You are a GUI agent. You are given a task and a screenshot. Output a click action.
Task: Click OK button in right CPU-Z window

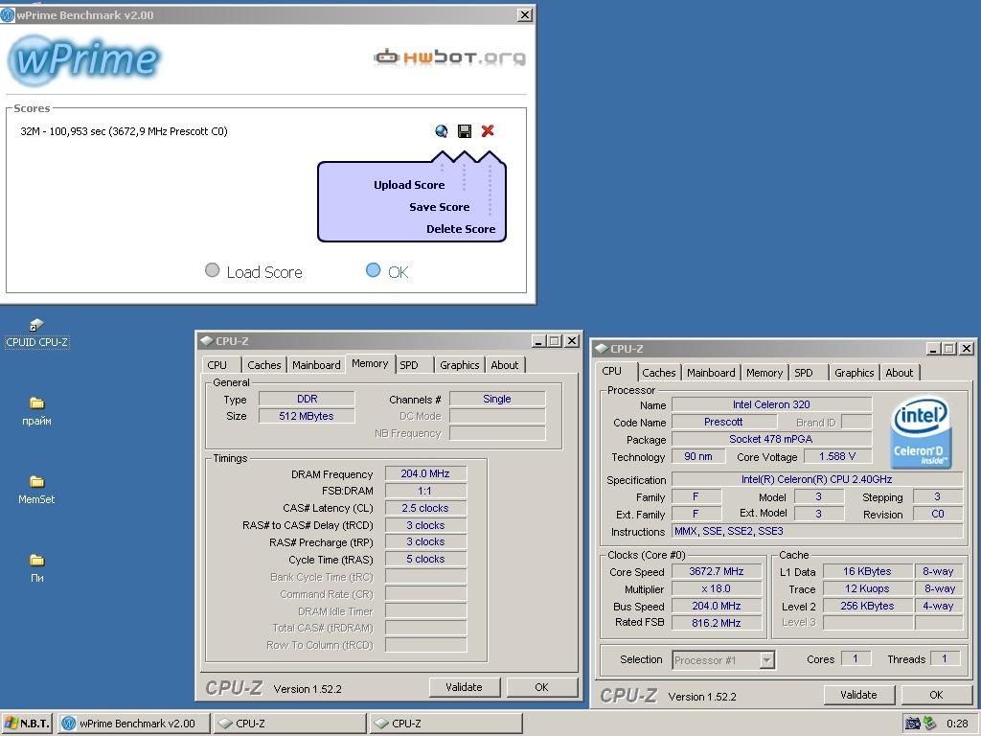click(937, 695)
